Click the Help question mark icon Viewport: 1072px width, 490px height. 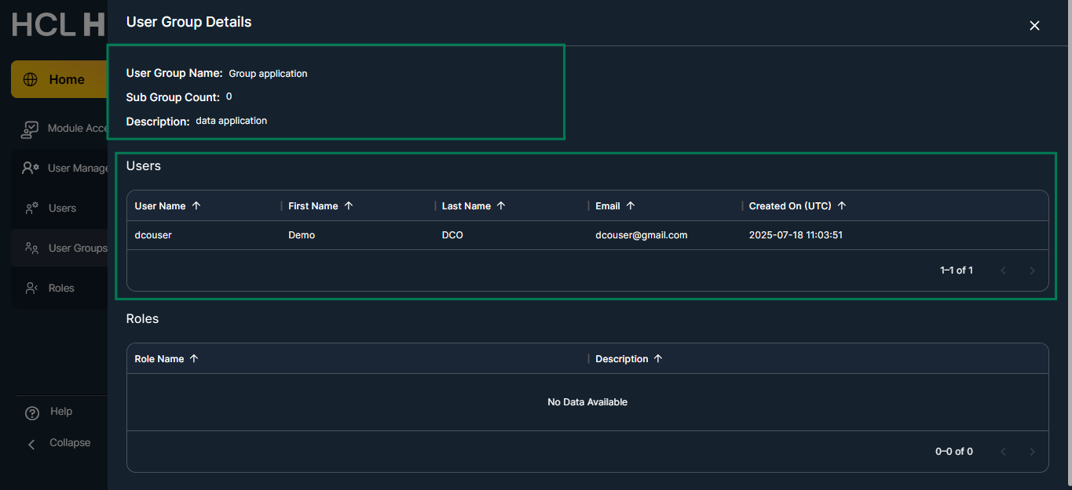[x=32, y=413]
